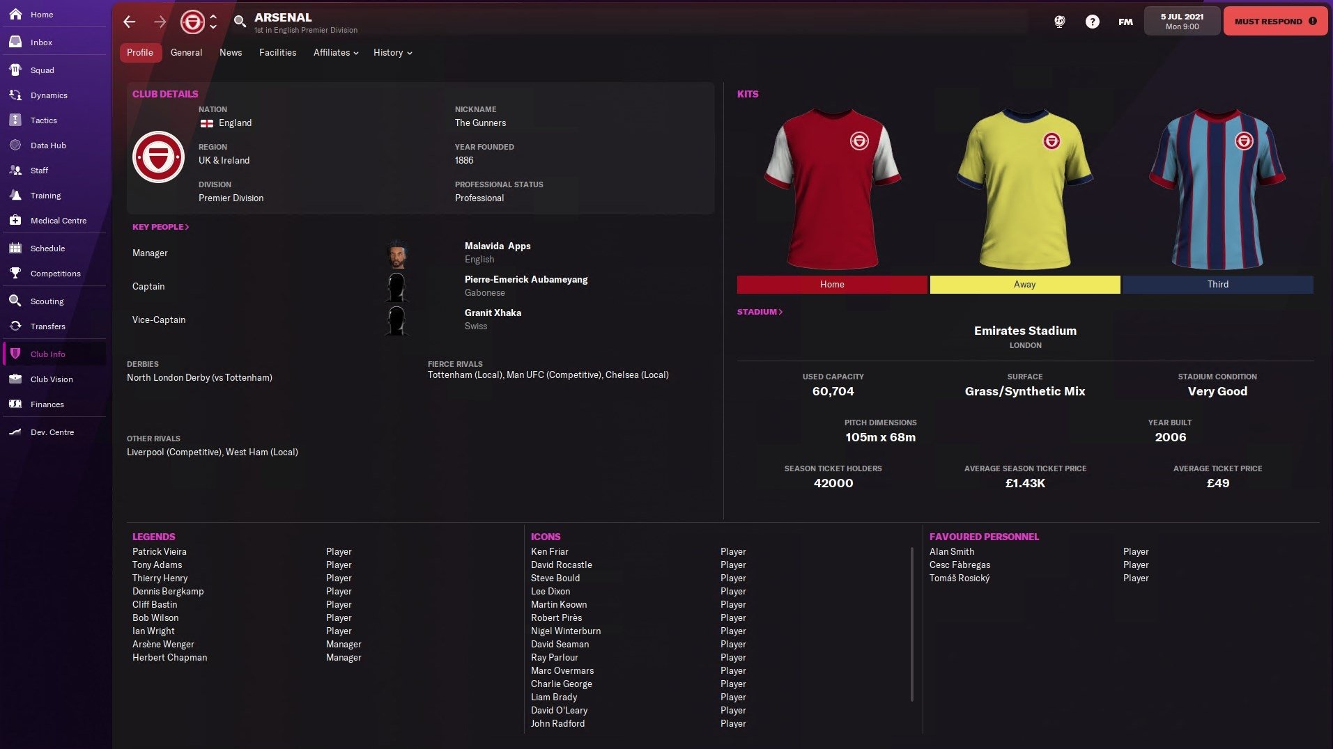The width and height of the screenshot is (1333, 749).
Task: Click the manager's face portrait
Action: (x=396, y=253)
